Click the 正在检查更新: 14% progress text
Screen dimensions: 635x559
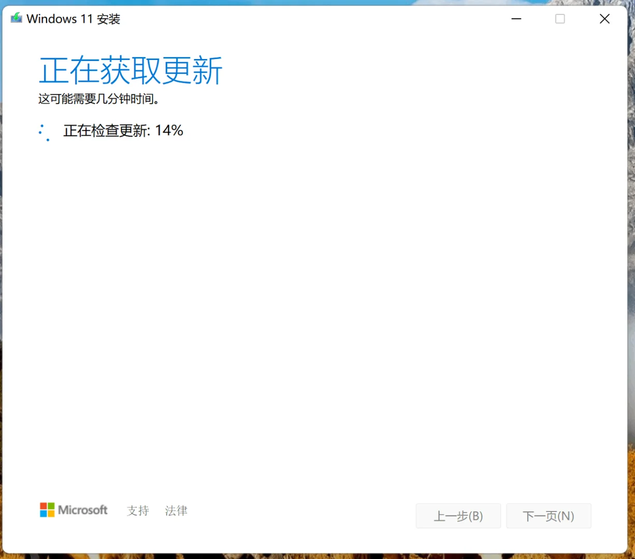coord(123,130)
